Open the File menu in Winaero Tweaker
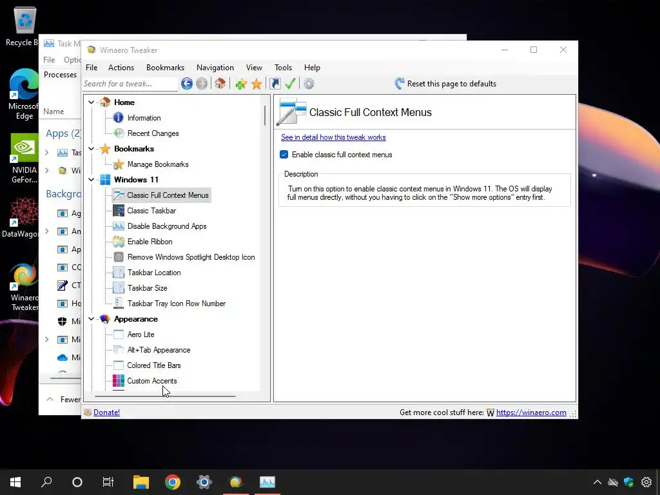This screenshot has height=495, width=660. pyautogui.click(x=92, y=67)
